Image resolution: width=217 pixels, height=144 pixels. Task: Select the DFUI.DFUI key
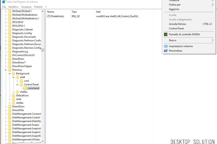[18, 22]
